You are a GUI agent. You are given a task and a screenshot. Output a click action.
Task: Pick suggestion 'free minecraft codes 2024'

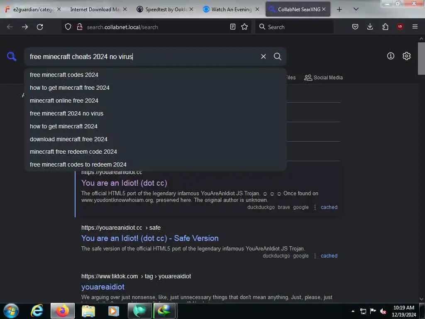click(x=155, y=75)
